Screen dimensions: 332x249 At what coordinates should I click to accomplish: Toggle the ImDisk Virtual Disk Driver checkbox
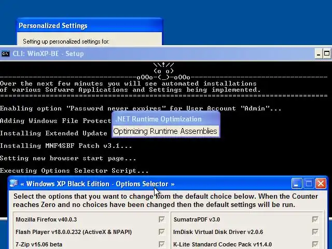click(x=315, y=232)
